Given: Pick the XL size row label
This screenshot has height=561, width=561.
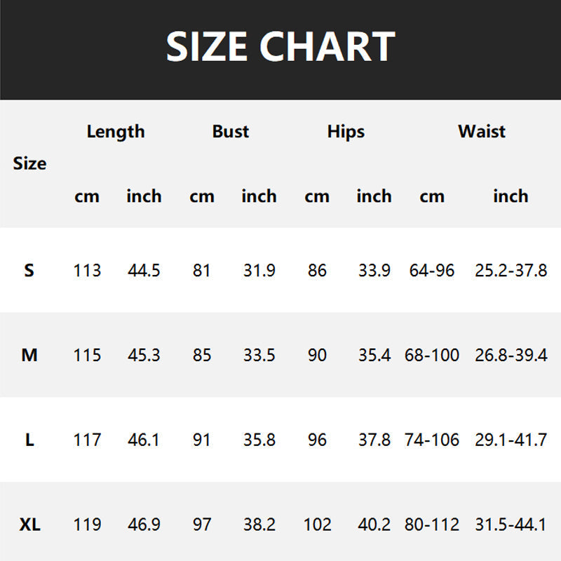Looking at the screenshot, I should (x=29, y=525).
